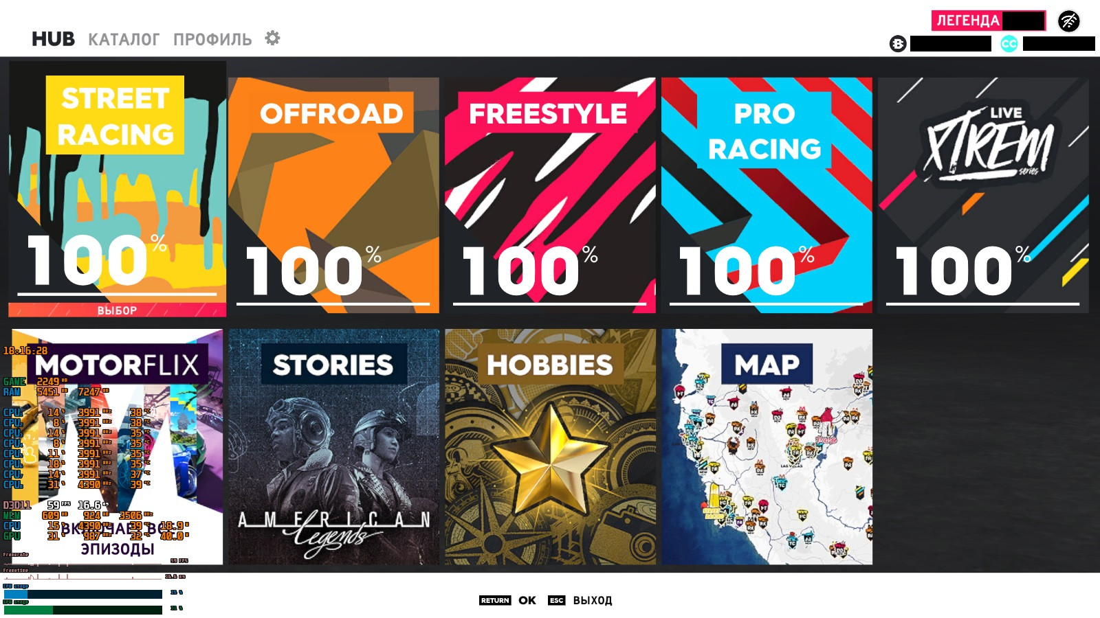The height and width of the screenshot is (618, 1100).
Task: Click the Bucks currency icon
Action: 898,44
